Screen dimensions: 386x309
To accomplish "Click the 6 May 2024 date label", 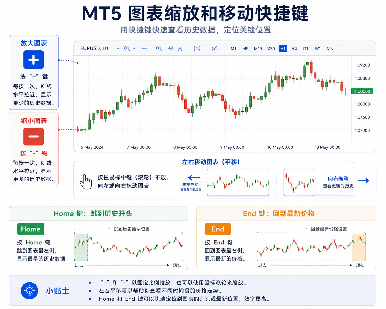I will (92, 147).
